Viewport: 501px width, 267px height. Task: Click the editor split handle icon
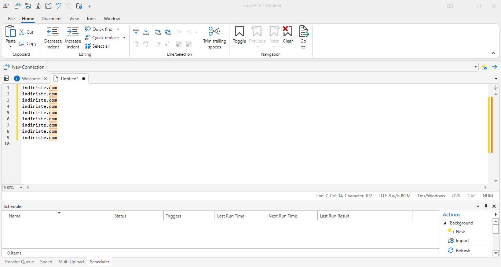(x=495, y=88)
